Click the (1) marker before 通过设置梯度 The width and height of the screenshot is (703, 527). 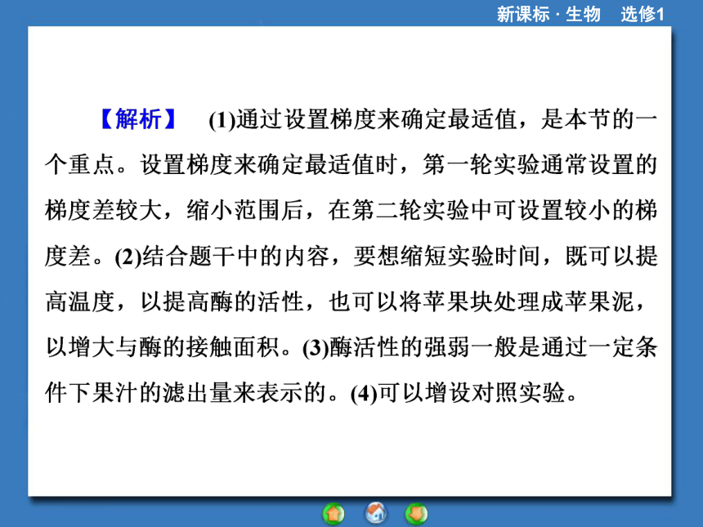point(222,120)
